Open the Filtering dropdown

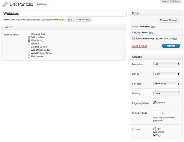(167, 93)
